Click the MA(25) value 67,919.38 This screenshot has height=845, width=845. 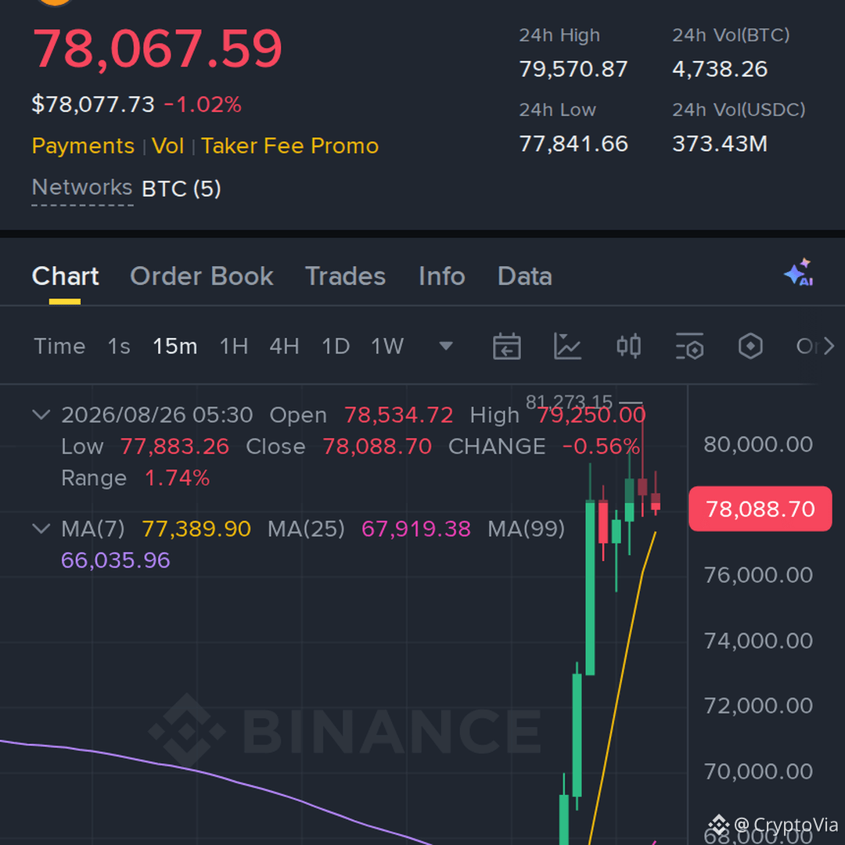coord(416,529)
